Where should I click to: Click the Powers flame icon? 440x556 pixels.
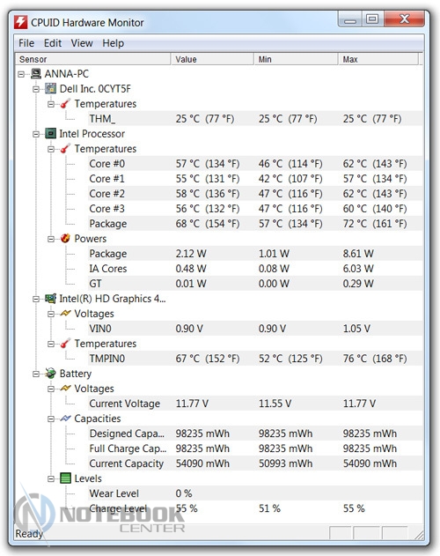click(65, 238)
